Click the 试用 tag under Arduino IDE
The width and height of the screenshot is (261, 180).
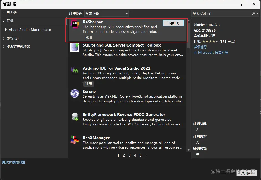point(89,84)
